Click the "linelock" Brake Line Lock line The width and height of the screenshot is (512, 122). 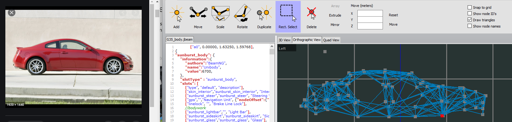[x=216, y=104]
